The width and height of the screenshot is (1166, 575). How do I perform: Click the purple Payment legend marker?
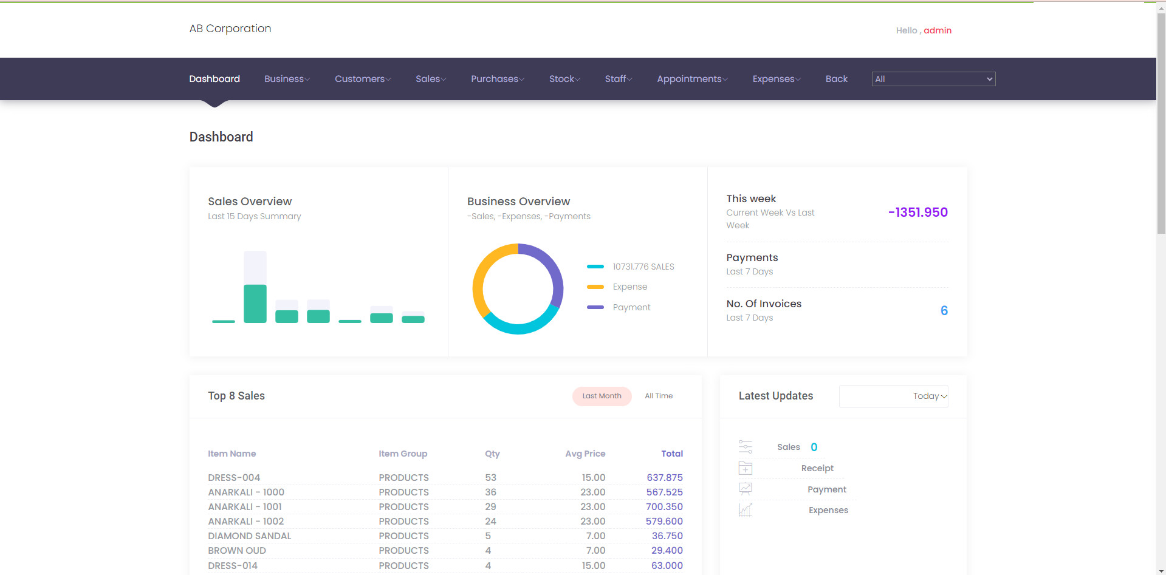pyautogui.click(x=595, y=307)
